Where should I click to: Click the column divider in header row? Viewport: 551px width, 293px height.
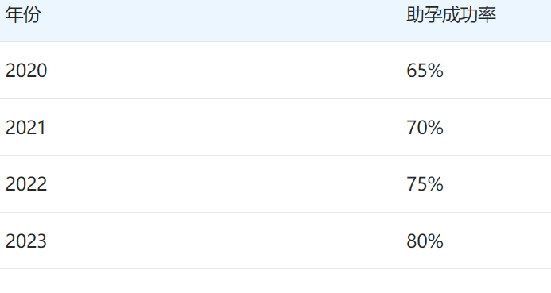(382, 21)
